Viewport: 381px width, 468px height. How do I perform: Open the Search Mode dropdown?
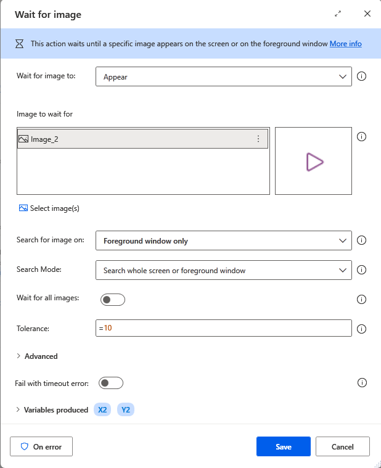[223, 270]
